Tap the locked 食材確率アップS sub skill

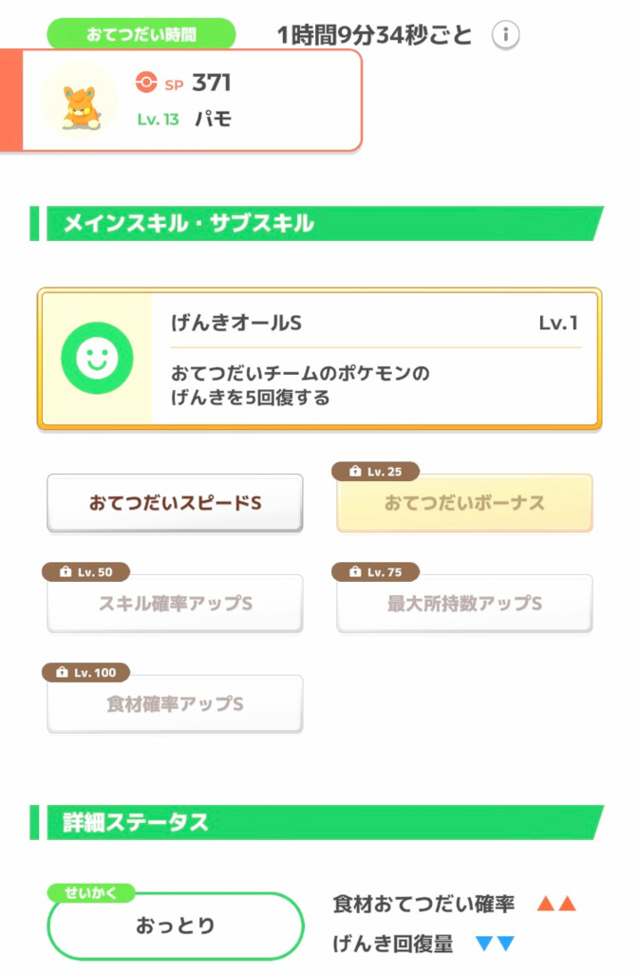tap(175, 704)
